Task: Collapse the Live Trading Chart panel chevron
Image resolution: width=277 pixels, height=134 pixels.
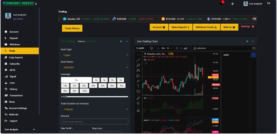Action: [253, 41]
